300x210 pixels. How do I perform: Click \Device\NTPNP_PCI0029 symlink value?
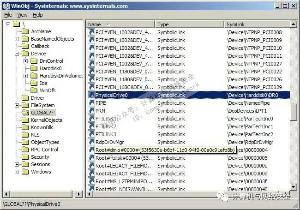point(254,87)
